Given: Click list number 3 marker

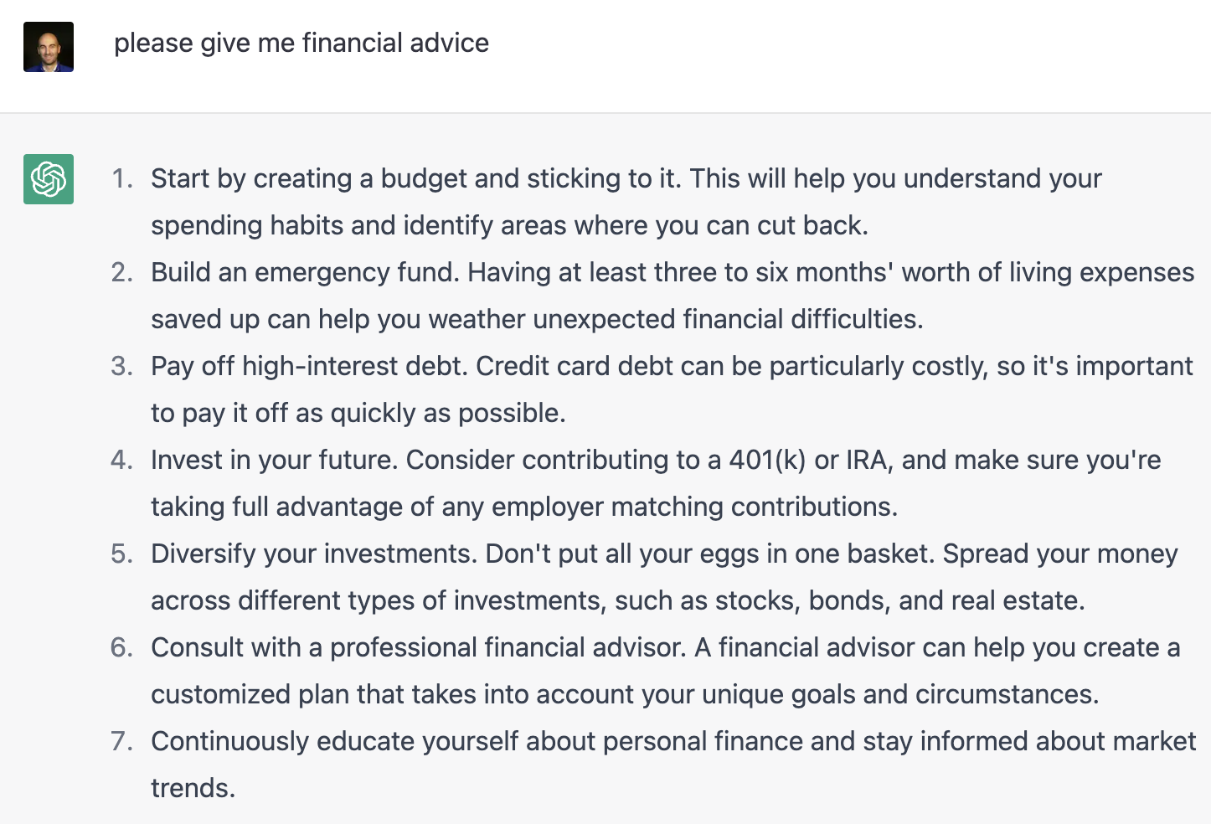Looking at the screenshot, I should tap(122, 366).
